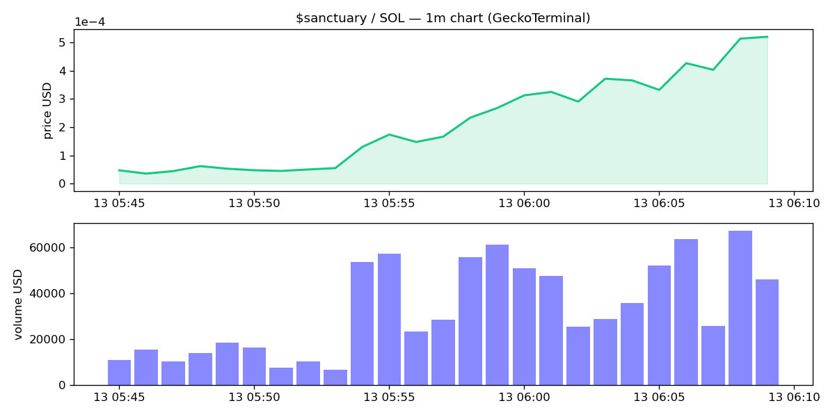Select price axis tick value '4'
Image resolution: width=835 pixels, height=417 pixels.
point(63,71)
